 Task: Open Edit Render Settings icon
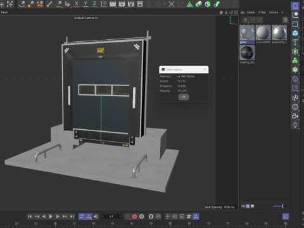point(131,4)
